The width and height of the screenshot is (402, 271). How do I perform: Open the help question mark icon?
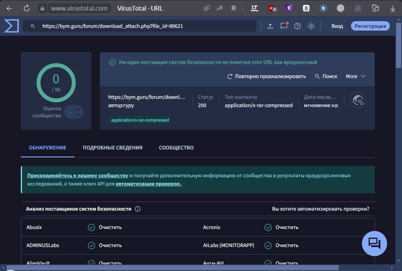tap(297, 26)
